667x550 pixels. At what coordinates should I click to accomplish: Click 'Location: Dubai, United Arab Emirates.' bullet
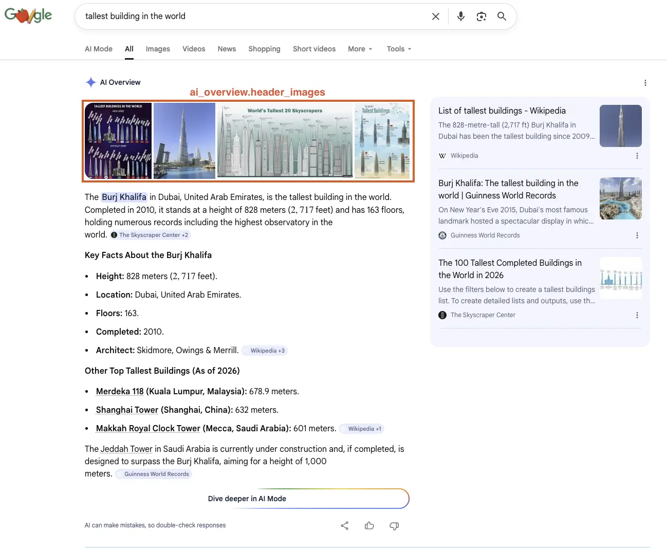coord(169,295)
